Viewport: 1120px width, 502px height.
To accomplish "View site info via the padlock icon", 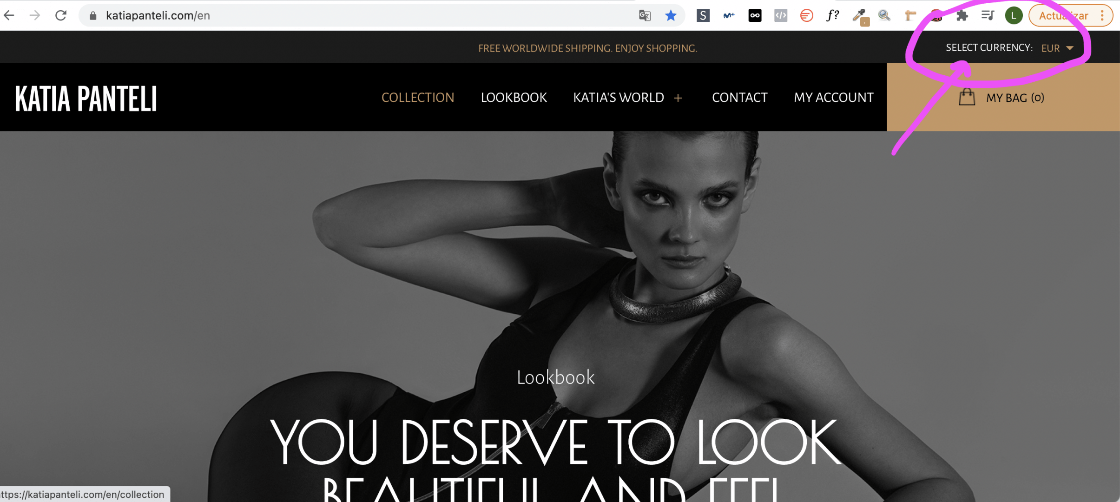I will [93, 15].
